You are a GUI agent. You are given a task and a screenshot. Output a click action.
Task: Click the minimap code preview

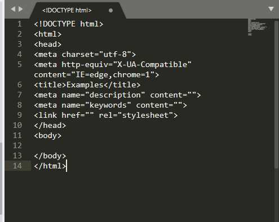click(x=258, y=27)
